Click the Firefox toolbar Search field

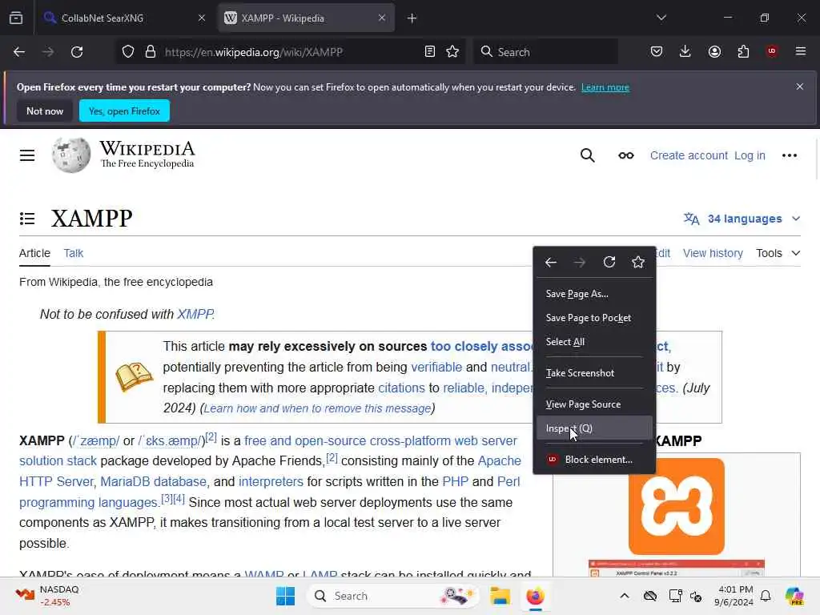(545, 52)
